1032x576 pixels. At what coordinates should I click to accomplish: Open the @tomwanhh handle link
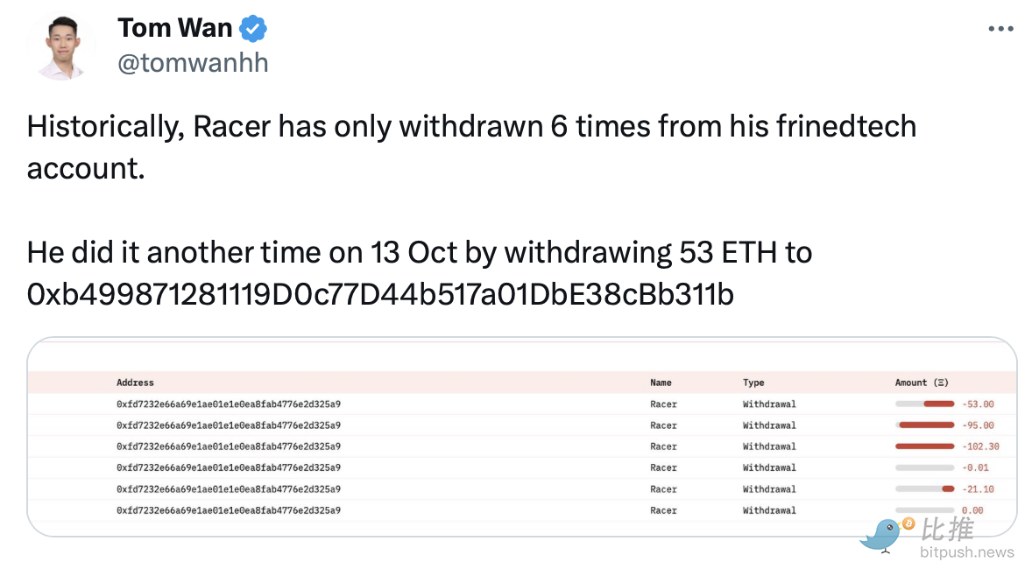pos(193,63)
